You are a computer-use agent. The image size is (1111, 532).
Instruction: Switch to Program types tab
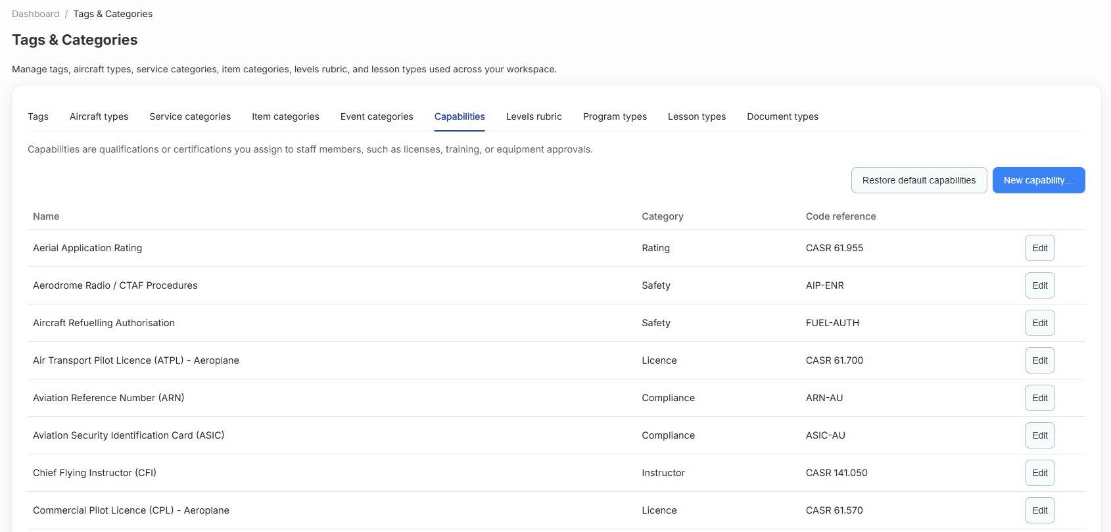(615, 116)
